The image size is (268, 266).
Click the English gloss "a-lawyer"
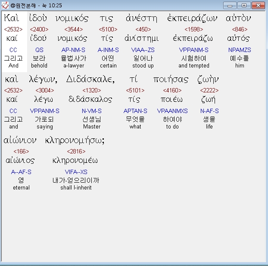(74, 66)
